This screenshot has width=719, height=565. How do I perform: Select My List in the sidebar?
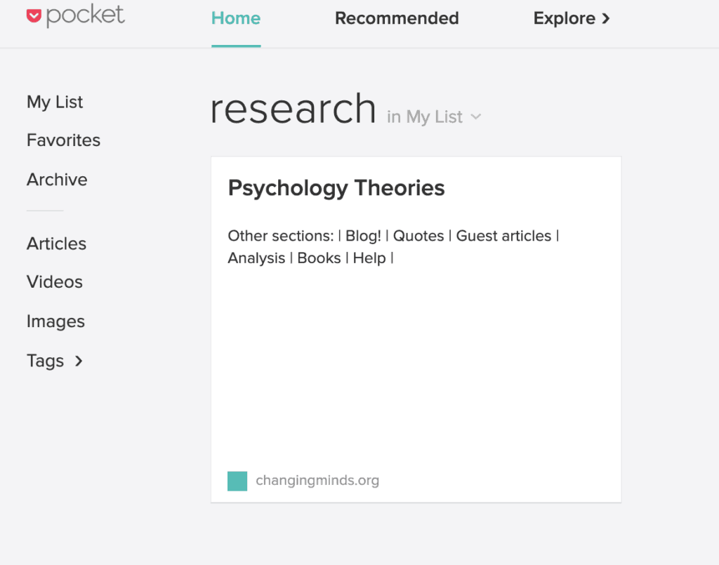point(55,102)
